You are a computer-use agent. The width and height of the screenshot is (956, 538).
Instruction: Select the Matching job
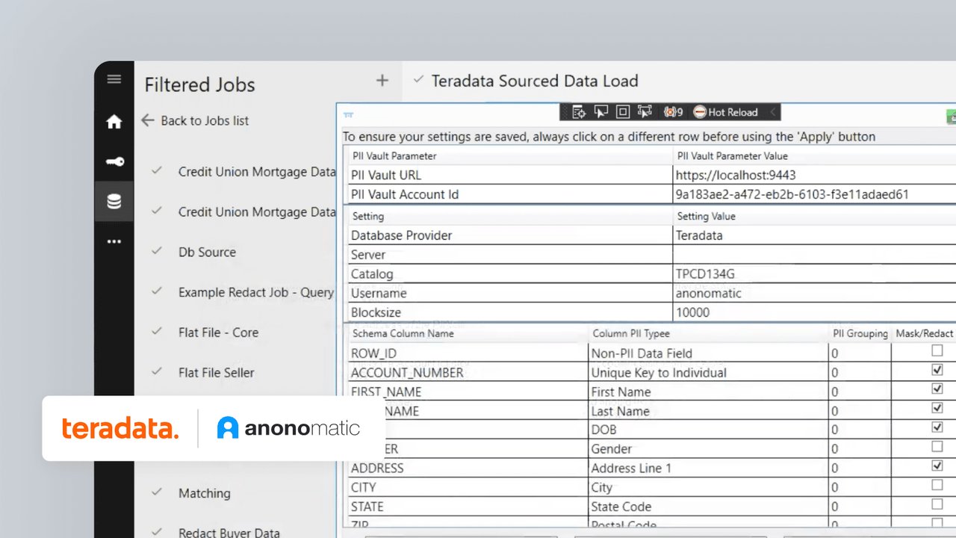click(204, 493)
